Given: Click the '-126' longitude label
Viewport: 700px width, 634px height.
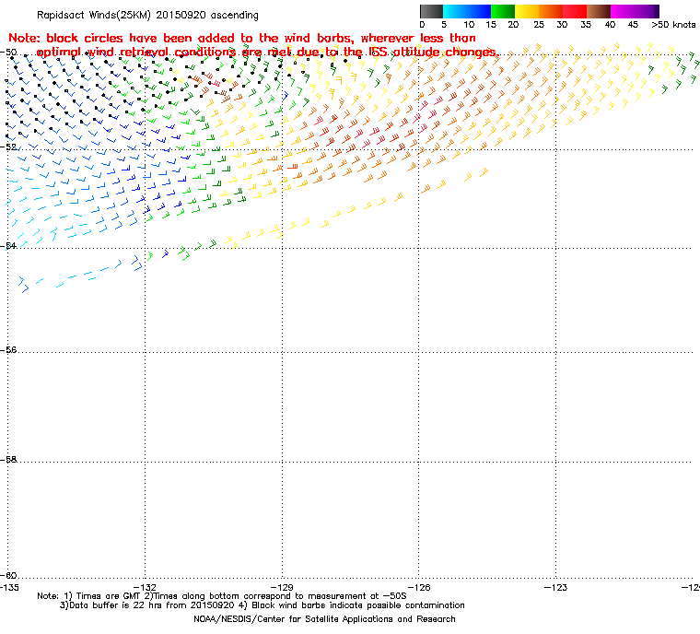Looking at the screenshot, I should pos(419,587).
